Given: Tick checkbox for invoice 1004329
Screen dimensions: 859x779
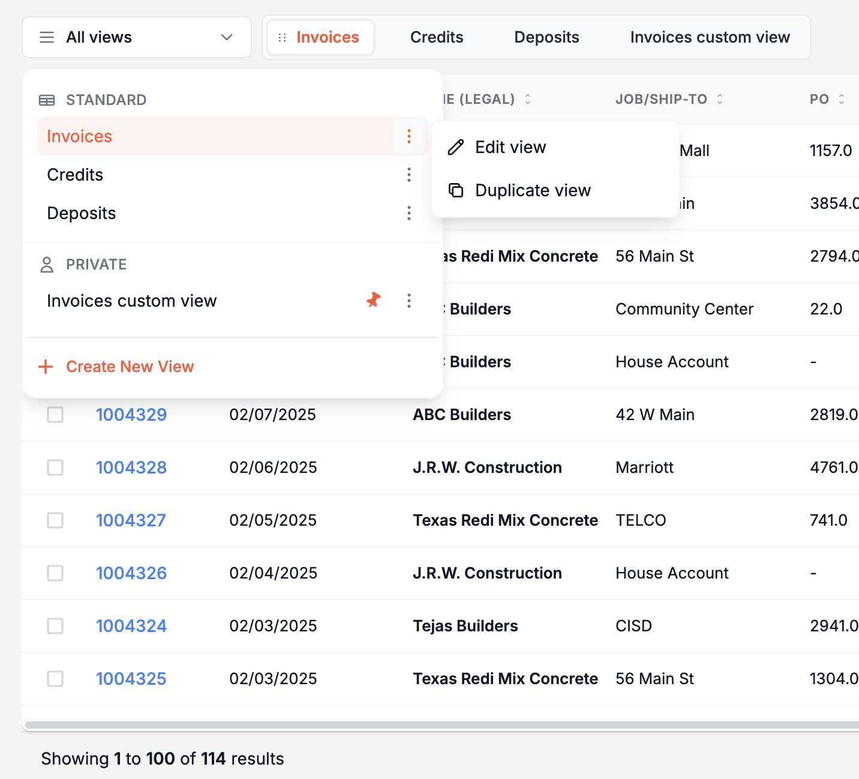Looking at the screenshot, I should pyautogui.click(x=55, y=415).
